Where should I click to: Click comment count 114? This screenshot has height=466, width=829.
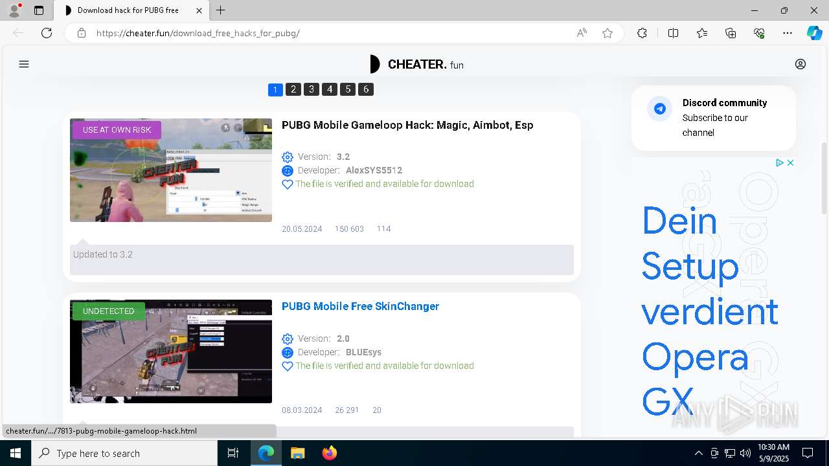(383, 228)
